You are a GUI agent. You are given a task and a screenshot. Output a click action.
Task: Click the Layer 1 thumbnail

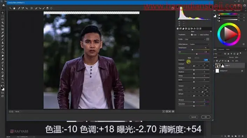tap(217, 66)
